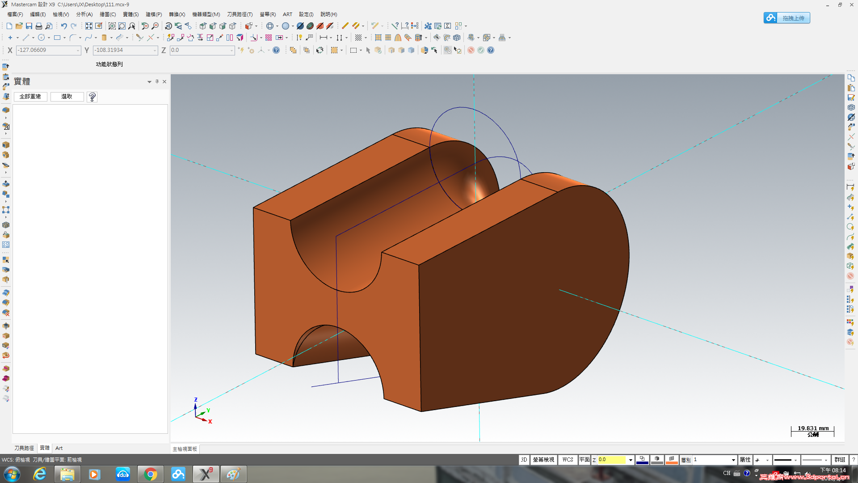The height and width of the screenshot is (483, 858).
Task: Toggle the 3D mode button in status bar
Action: (524, 460)
